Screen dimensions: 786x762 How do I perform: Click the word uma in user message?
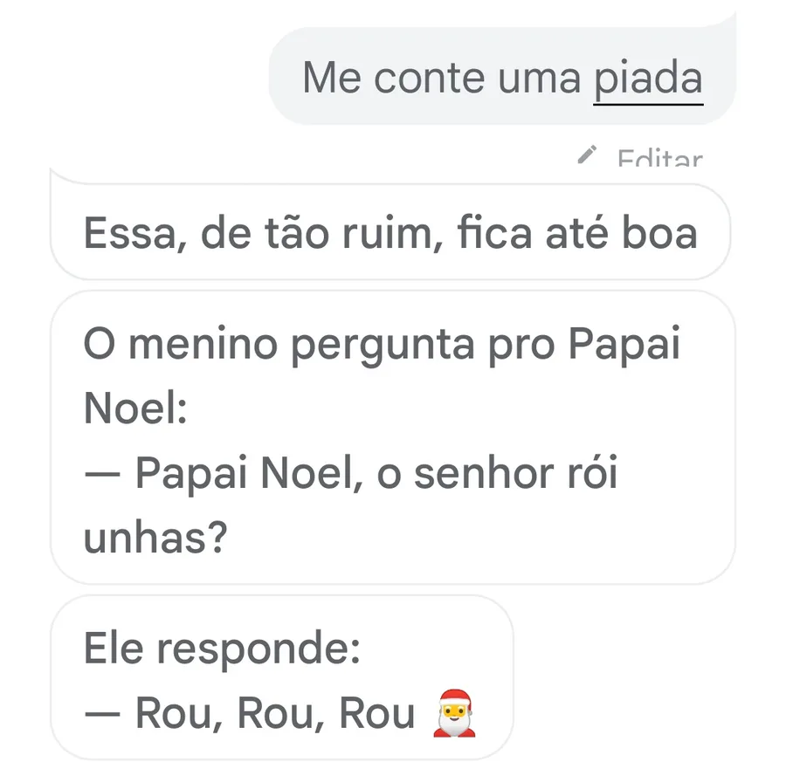click(x=540, y=79)
